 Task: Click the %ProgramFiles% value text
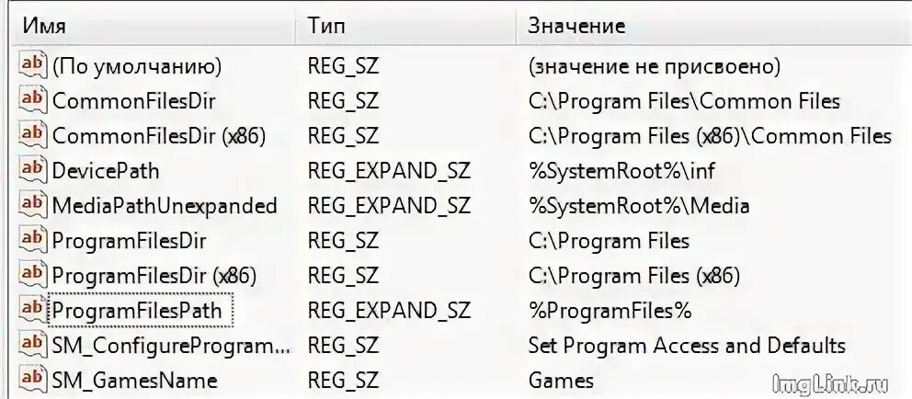(610, 311)
